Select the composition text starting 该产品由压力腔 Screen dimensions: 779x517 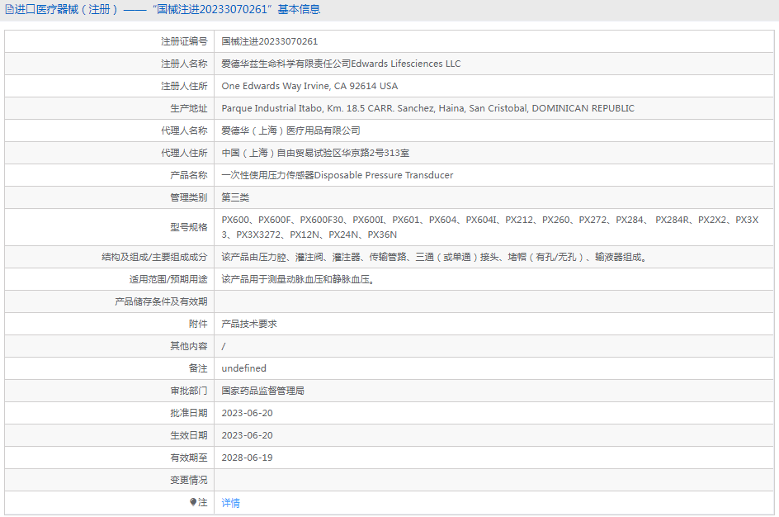pyautogui.click(x=434, y=257)
